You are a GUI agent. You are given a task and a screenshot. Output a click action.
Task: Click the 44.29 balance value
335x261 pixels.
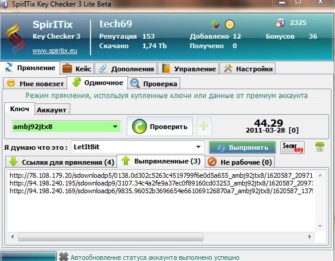268,122
